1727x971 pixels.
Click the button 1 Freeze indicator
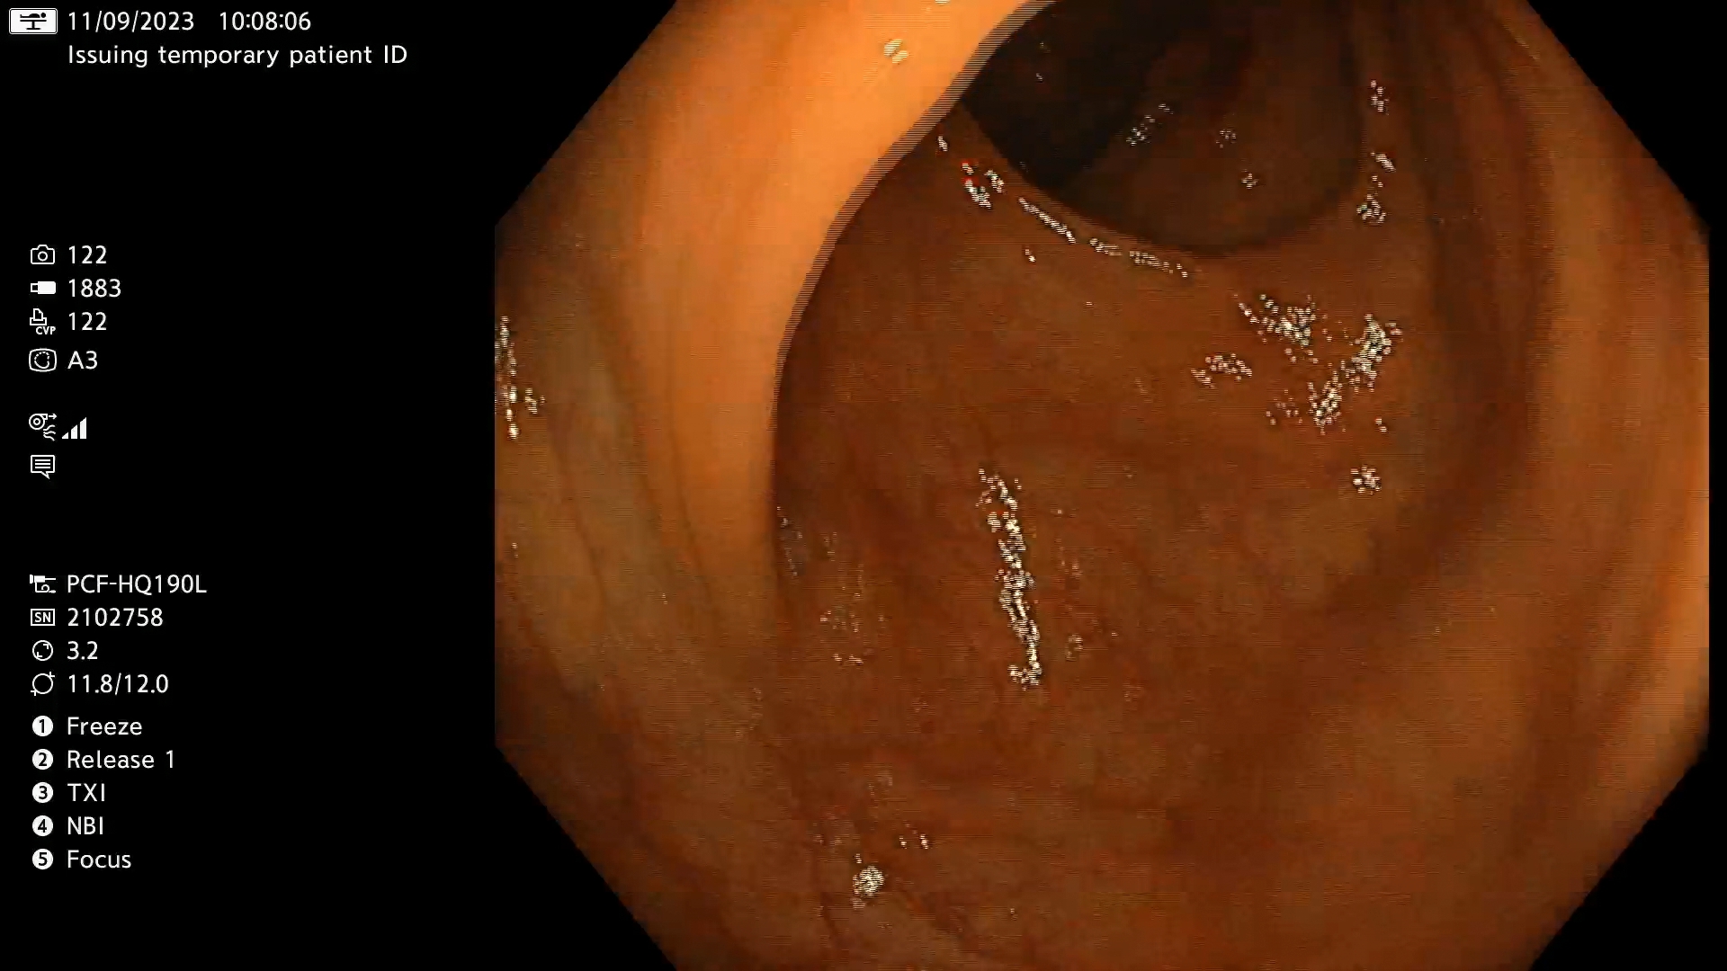[42, 726]
